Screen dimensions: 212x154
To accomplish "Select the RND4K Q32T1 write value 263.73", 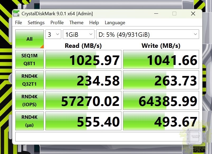I will 161,80.
